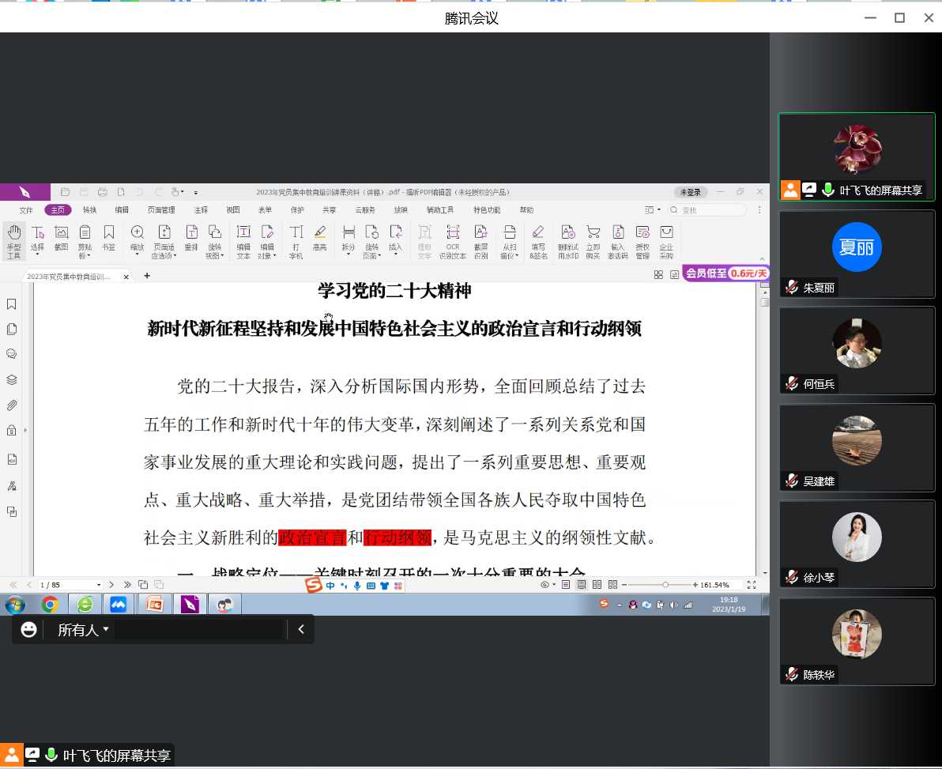Image resolution: width=942 pixels, height=769 pixels.
Task: Click the 打字机 typewriter tool
Action: 296,240
